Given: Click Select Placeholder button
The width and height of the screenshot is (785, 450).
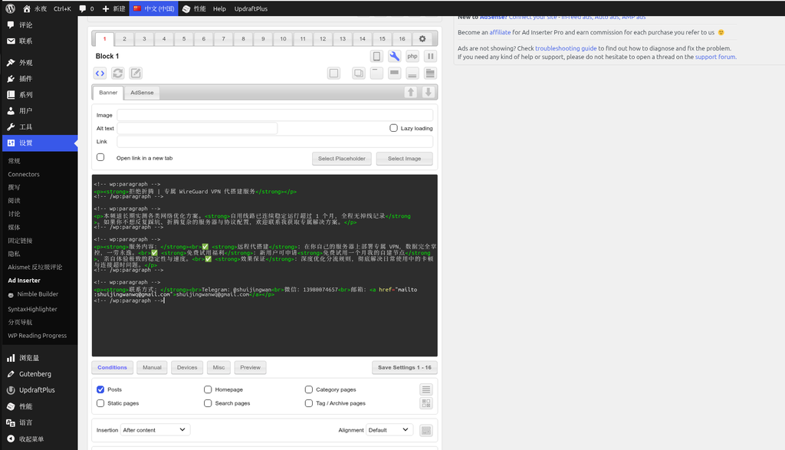Looking at the screenshot, I should coord(341,159).
